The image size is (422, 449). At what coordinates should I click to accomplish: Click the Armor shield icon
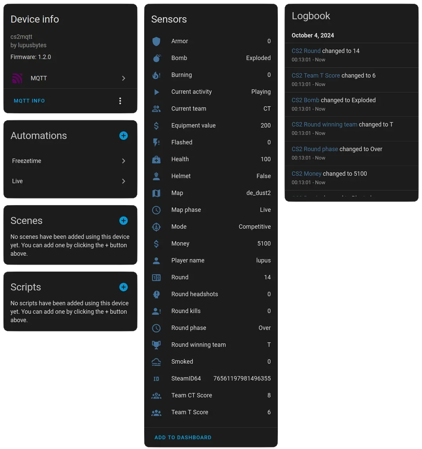(156, 41)
